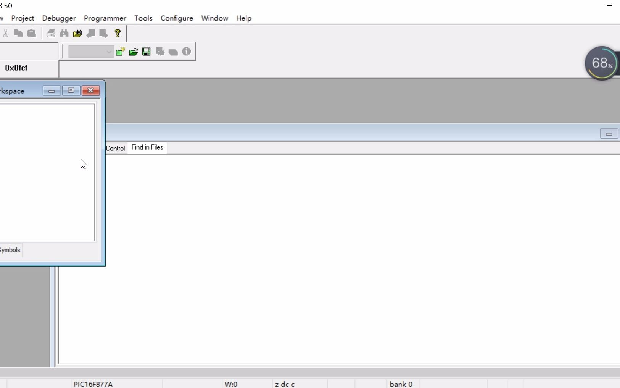Open the Help menu
The width and height of the screenshot is (620, 388).
(x=243, y=18)
